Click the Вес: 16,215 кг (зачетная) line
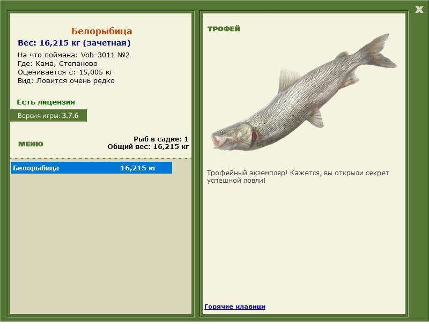 74,43
